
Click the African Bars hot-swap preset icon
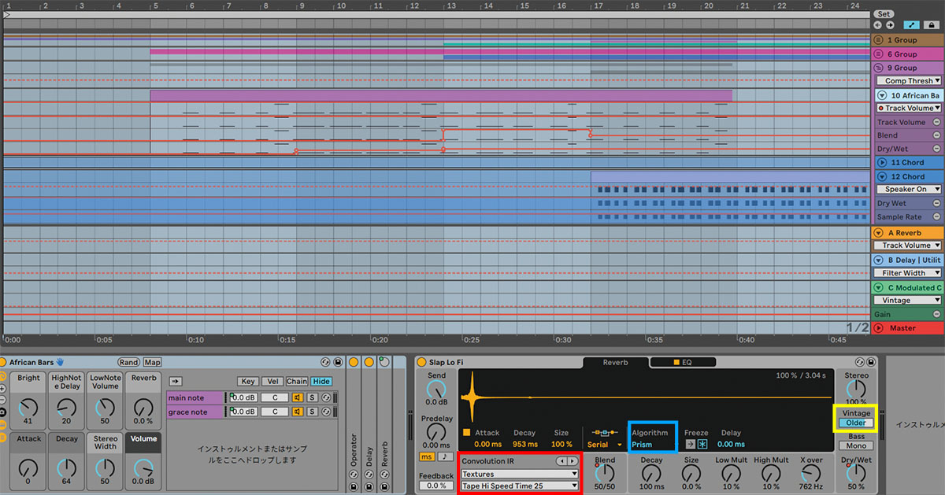pos(325,362)
